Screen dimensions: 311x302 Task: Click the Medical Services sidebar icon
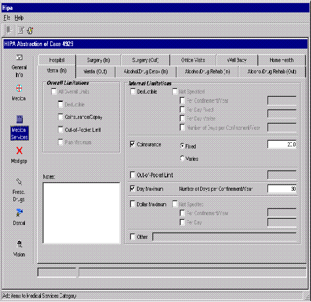click(x=19, y=120)
